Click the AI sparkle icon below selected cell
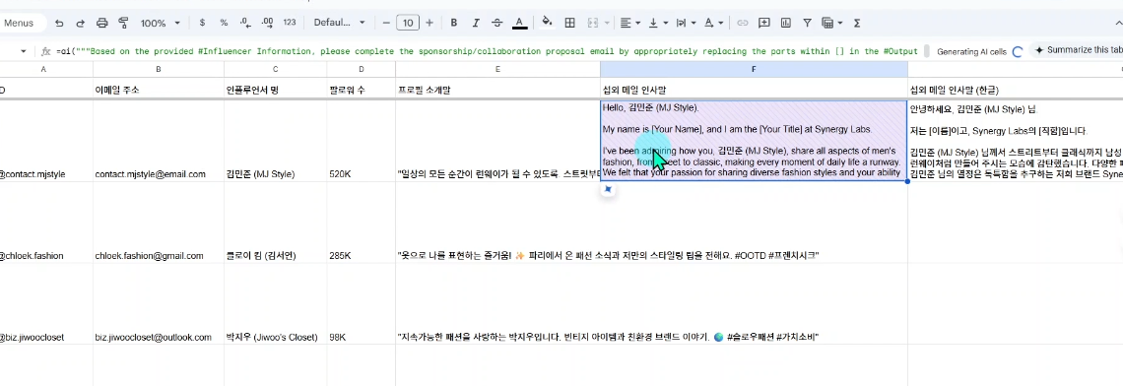This screenshot has width=1123, height=386. 608,190
